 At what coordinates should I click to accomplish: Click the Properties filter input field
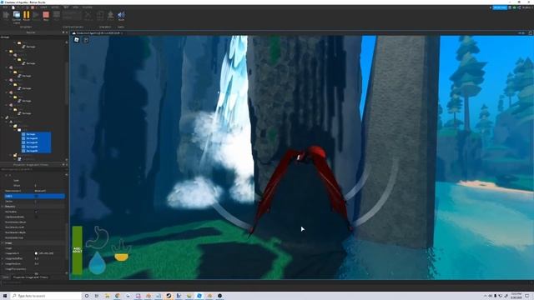(x=34, y=169)
